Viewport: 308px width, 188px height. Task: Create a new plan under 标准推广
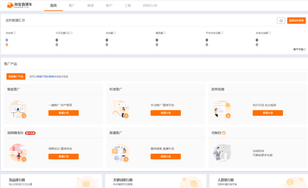[166, 113]
